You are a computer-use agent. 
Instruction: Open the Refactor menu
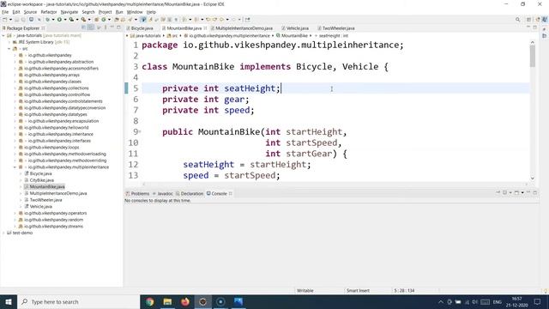coord(49,12)
